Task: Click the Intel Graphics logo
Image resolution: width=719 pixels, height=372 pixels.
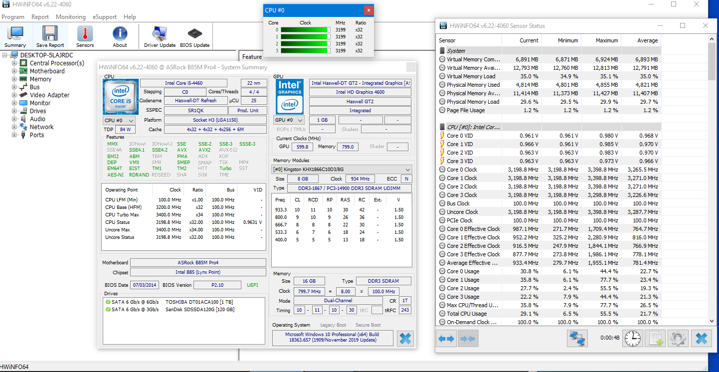Action: (x=290, y=96)
